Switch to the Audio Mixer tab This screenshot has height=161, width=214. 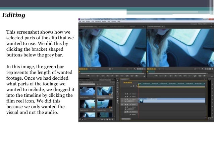[117, 27]
